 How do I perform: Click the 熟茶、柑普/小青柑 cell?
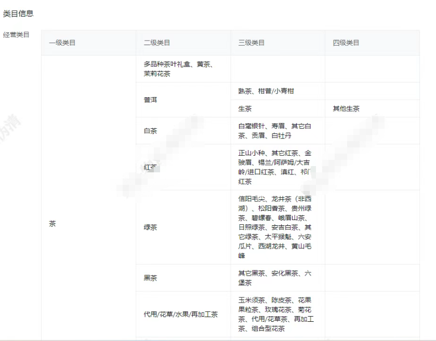point(266,91)
